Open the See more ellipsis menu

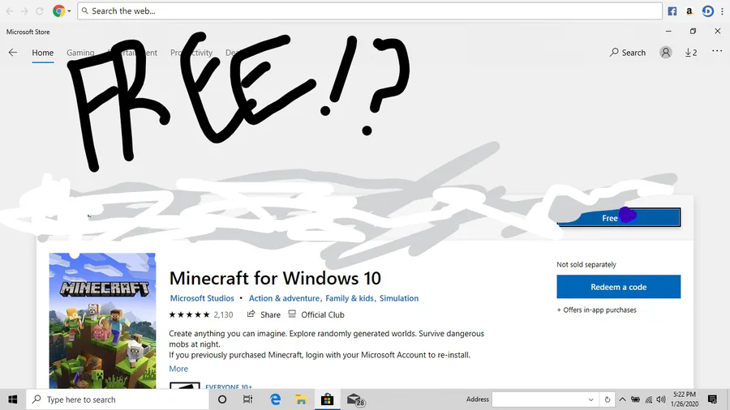[x=717, y=51]
